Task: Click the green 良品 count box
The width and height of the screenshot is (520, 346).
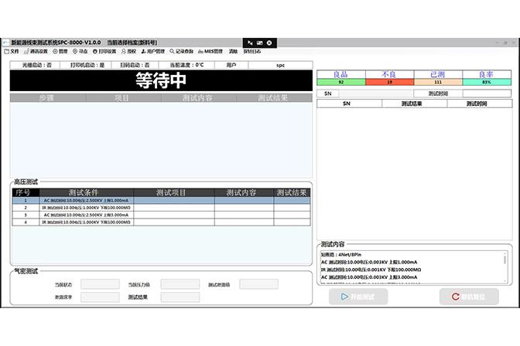Action: [x=340, y=81]
